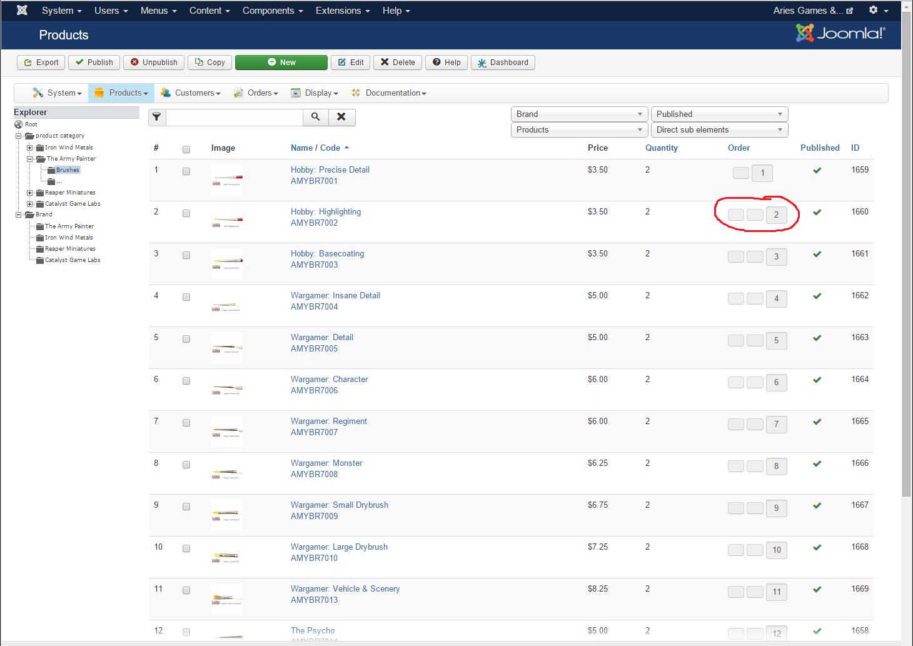Viewport: 913px width, 646px height.
Task: Expand Catalyst Game Labs under product category
Action: click(29, 204)
